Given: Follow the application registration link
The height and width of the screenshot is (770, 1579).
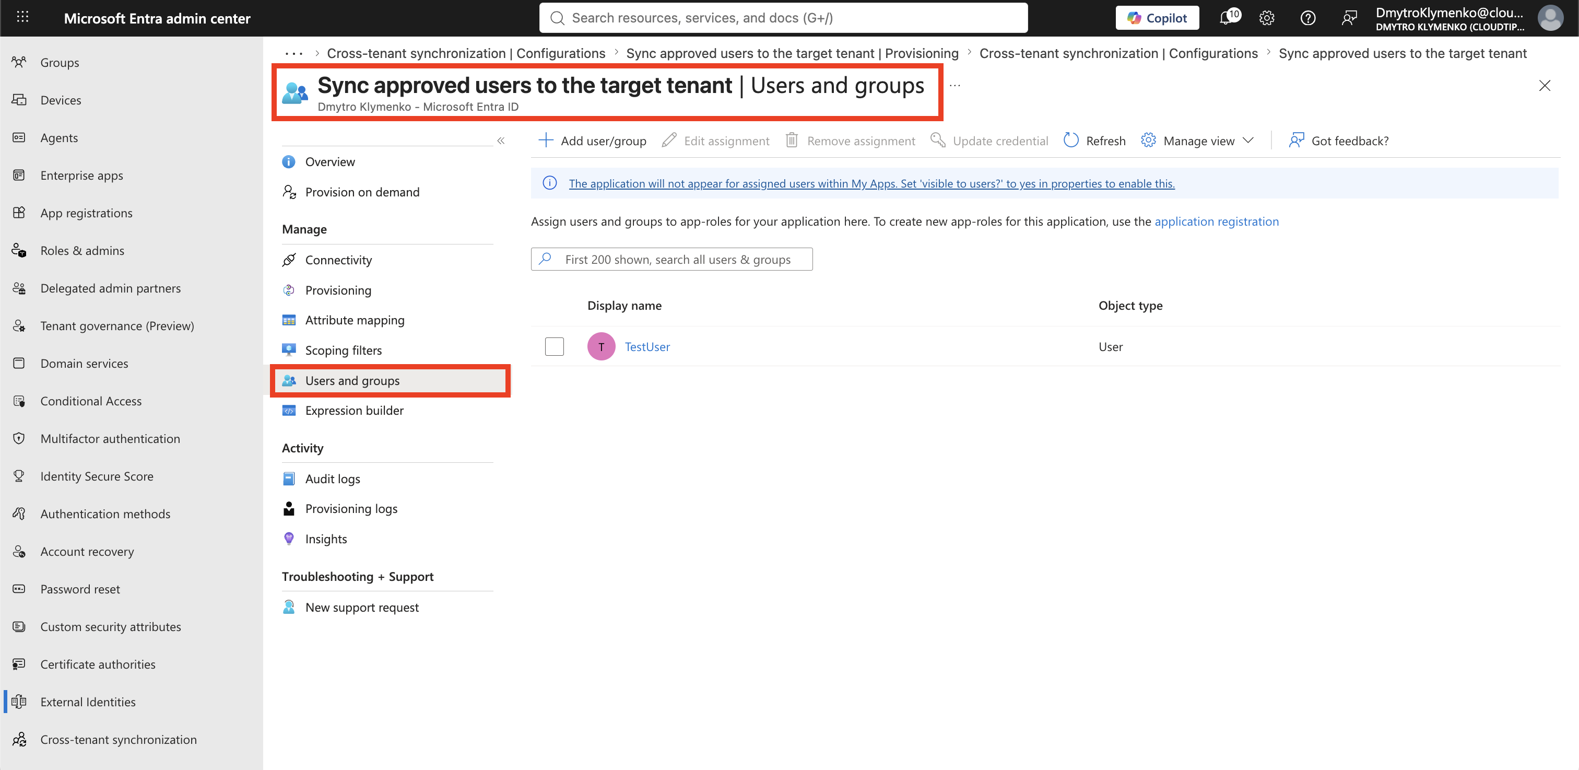Looking at the screenshot, I should pos(1216,221).
